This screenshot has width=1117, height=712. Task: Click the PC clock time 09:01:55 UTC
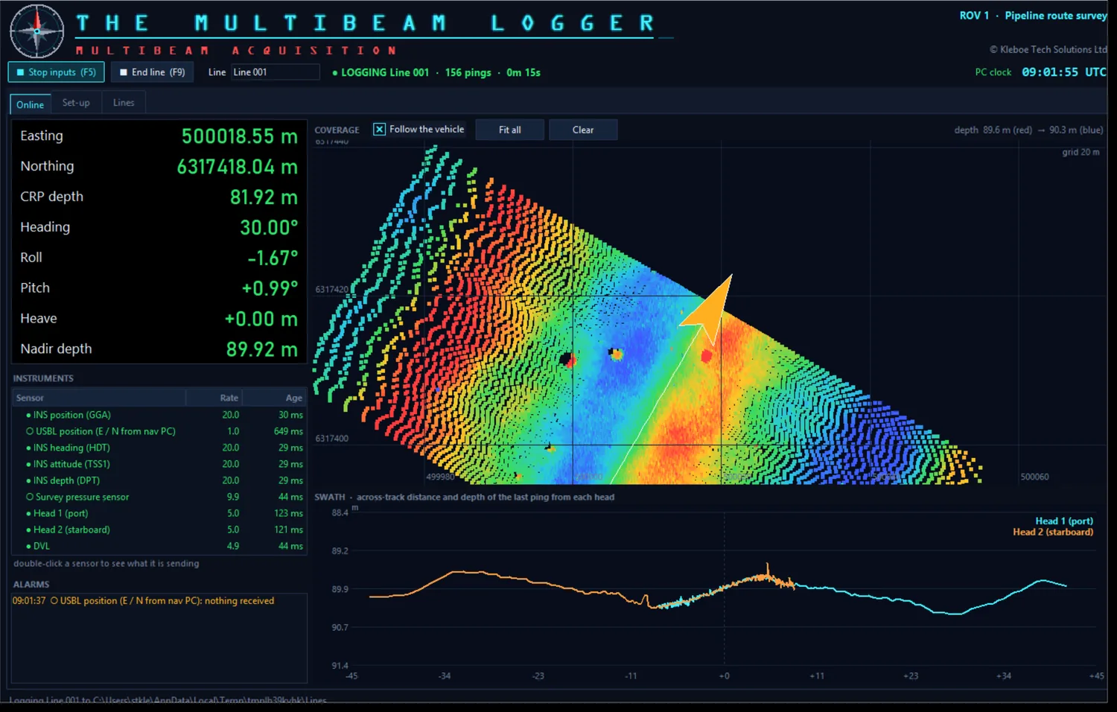1063,72
